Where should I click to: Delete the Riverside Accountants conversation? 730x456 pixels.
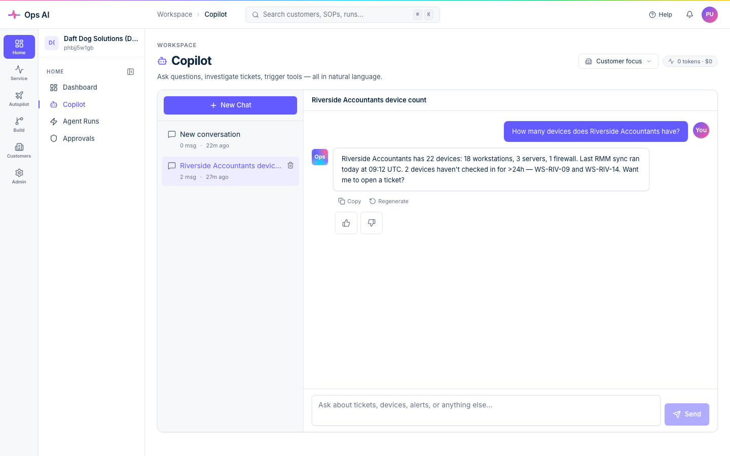(290, 165)
